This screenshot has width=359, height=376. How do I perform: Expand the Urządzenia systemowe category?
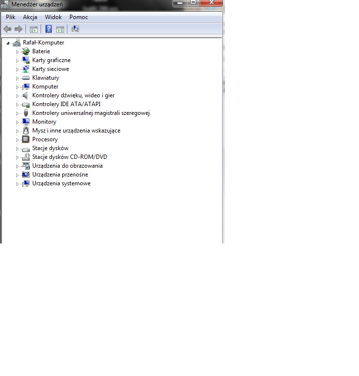pyautogui.click(x=17, y=184)
